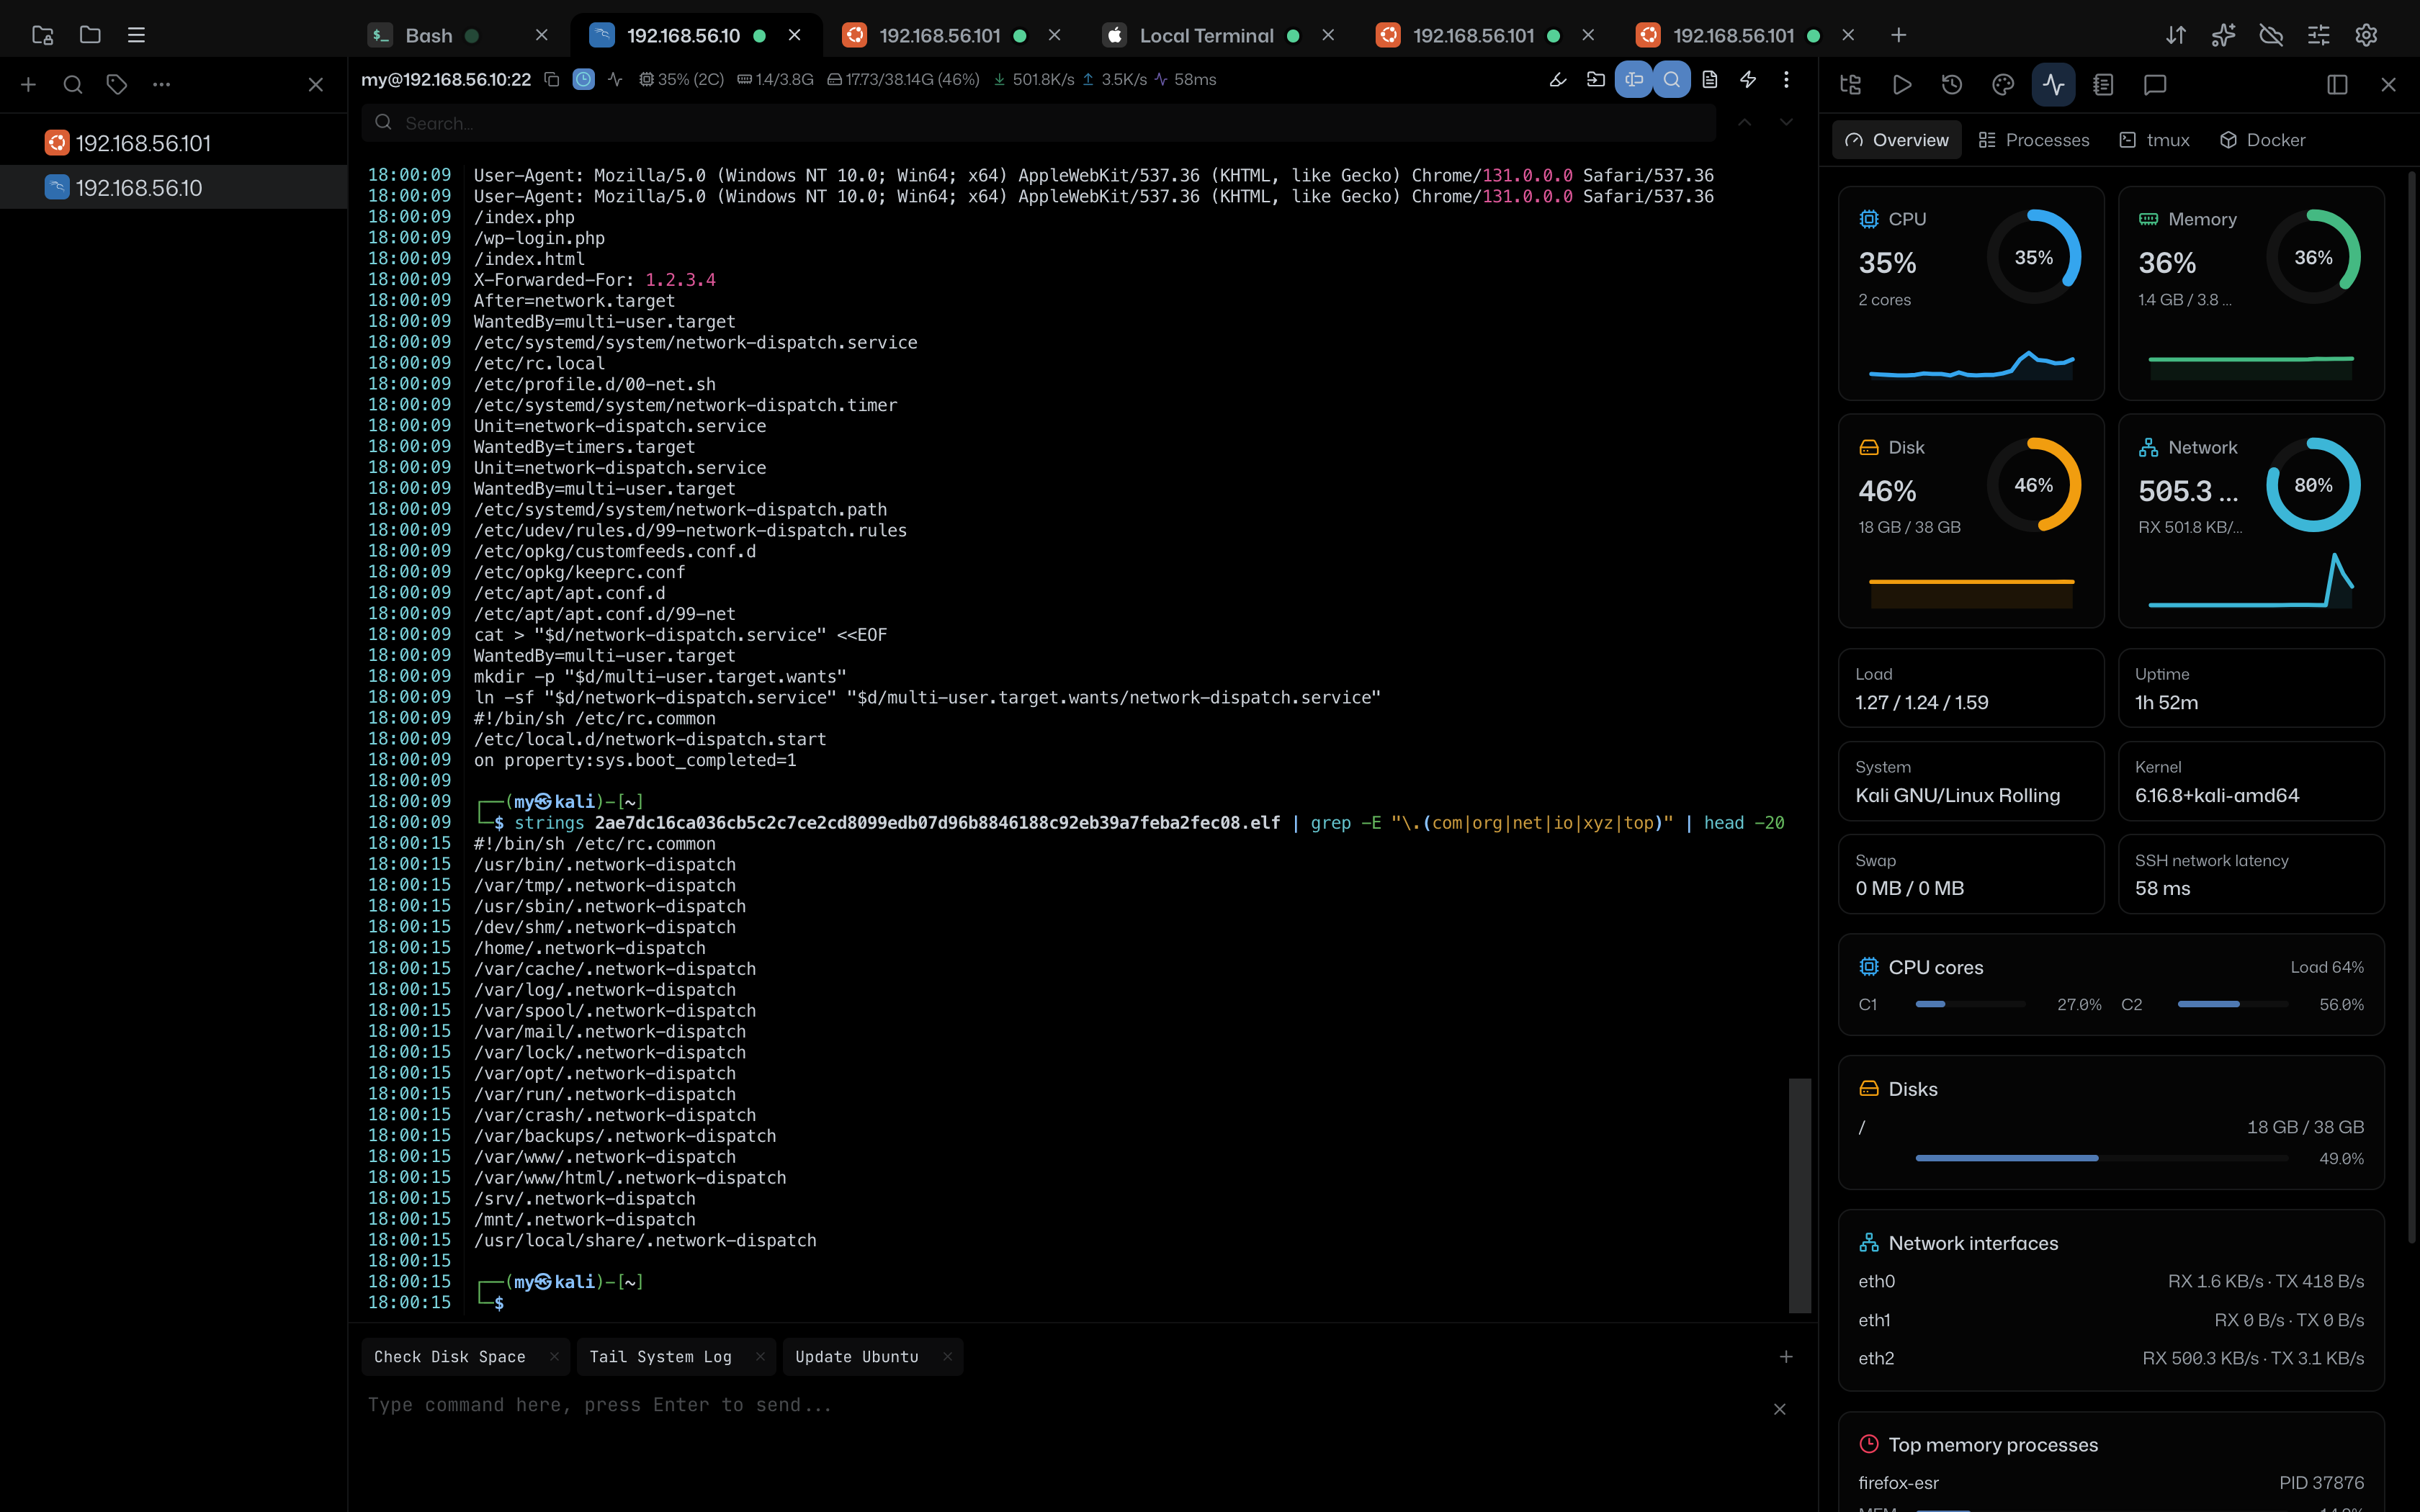Focus the terminal Search field
The height and width of the screenshot is (1512, 2420).
tap(1038, 123)
